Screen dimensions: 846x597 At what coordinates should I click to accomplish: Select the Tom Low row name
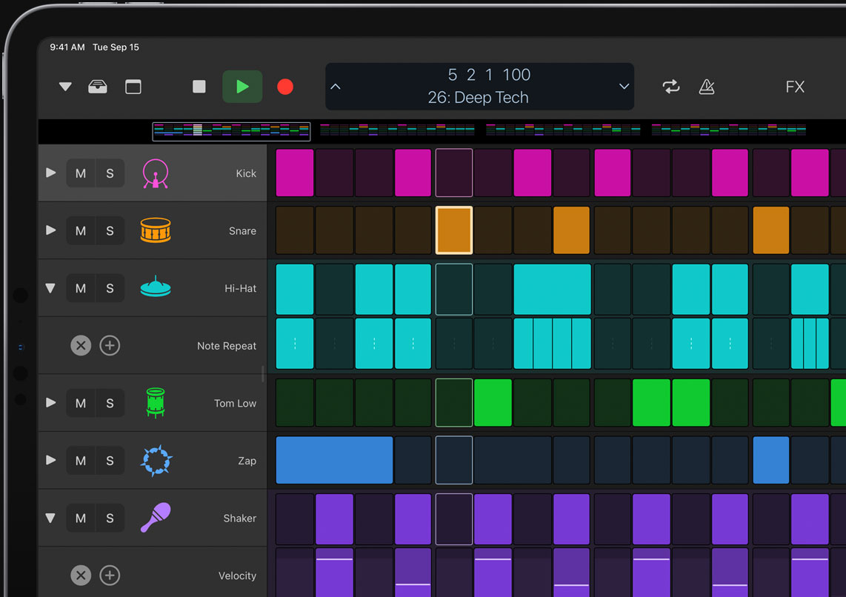coord(236,404)
